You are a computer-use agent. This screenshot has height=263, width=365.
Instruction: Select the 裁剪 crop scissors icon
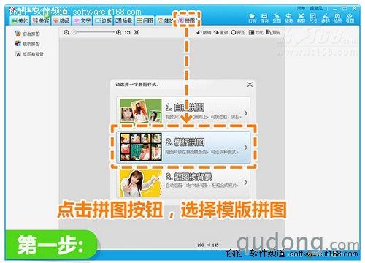pyautogui.click(x=301, y=18)
